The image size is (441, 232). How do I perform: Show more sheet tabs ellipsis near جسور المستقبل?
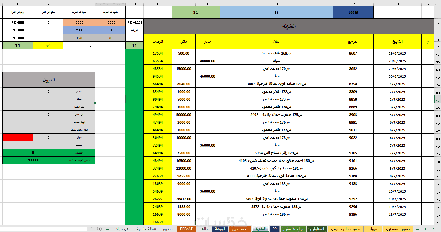tap(417, 229)
